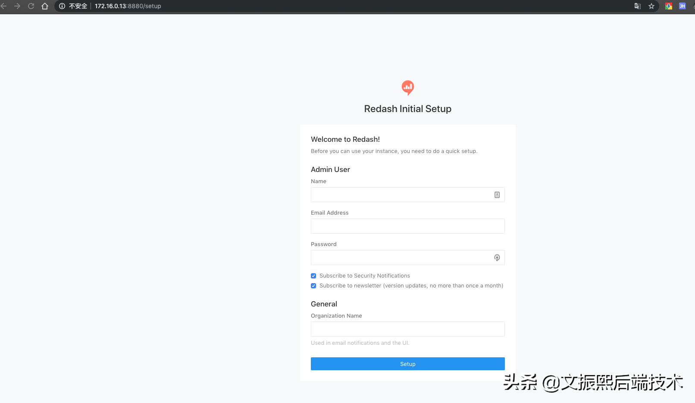Screen dimensions: 695x403
Task: Click the newsletter subscription label text
Action: tap(411, 286)
